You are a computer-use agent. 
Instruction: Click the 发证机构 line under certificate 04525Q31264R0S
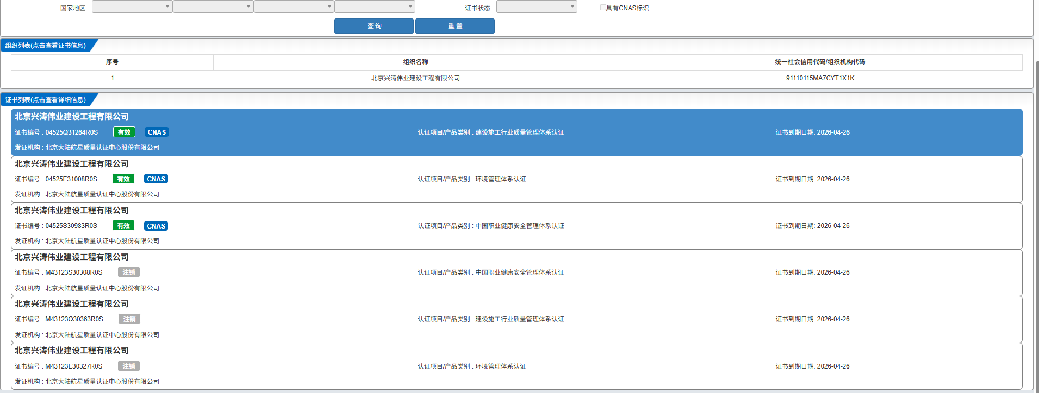coord(87,148)
